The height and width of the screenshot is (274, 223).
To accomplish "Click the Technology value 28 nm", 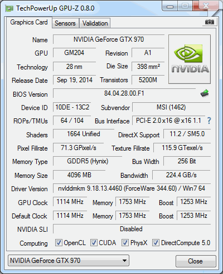I will pyautogui.click(x=74, y=67).
